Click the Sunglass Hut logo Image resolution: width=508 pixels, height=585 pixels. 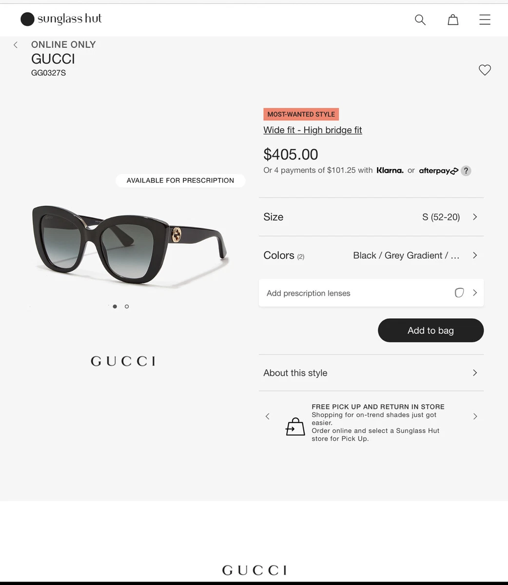coord(61,19)
